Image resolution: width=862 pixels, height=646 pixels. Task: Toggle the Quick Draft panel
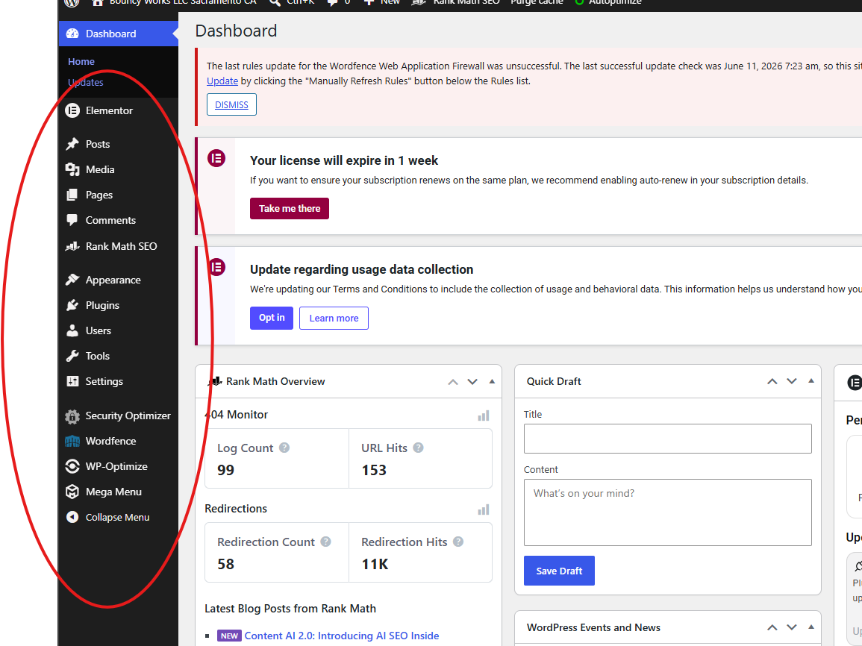point(811,380)
